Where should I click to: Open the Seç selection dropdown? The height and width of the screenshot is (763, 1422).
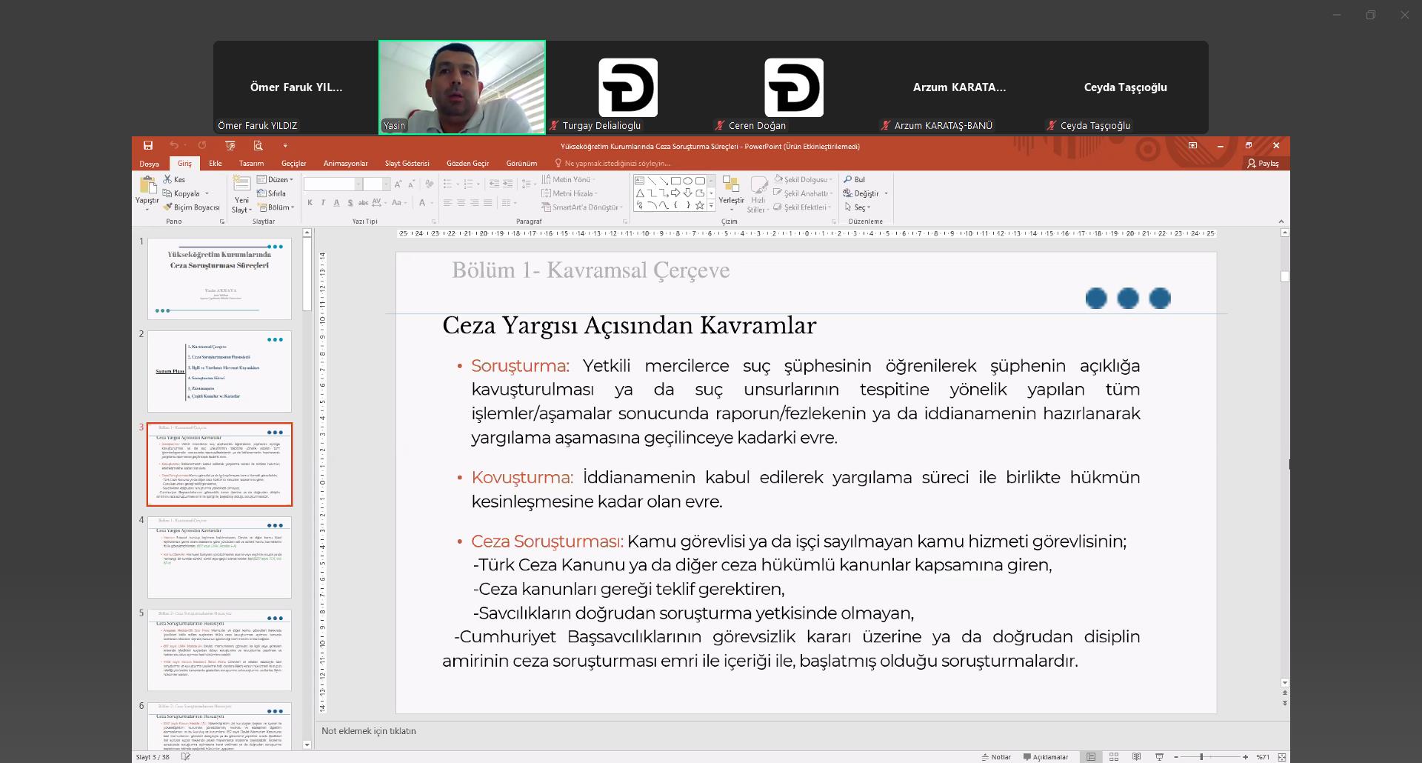(x=858, y=207)
